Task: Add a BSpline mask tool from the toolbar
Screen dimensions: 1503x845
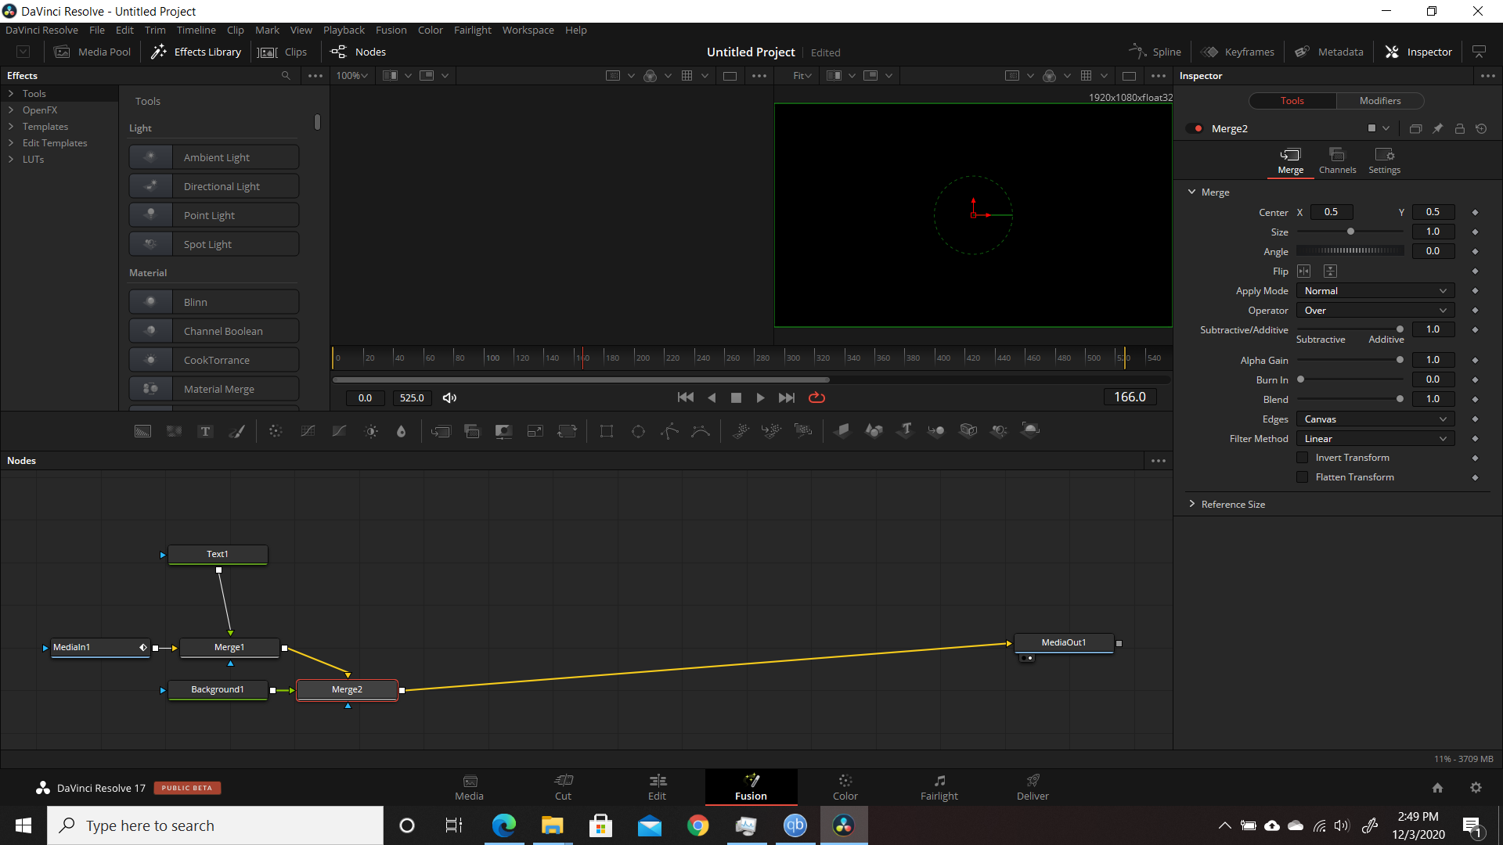Action: pos(701,431)
